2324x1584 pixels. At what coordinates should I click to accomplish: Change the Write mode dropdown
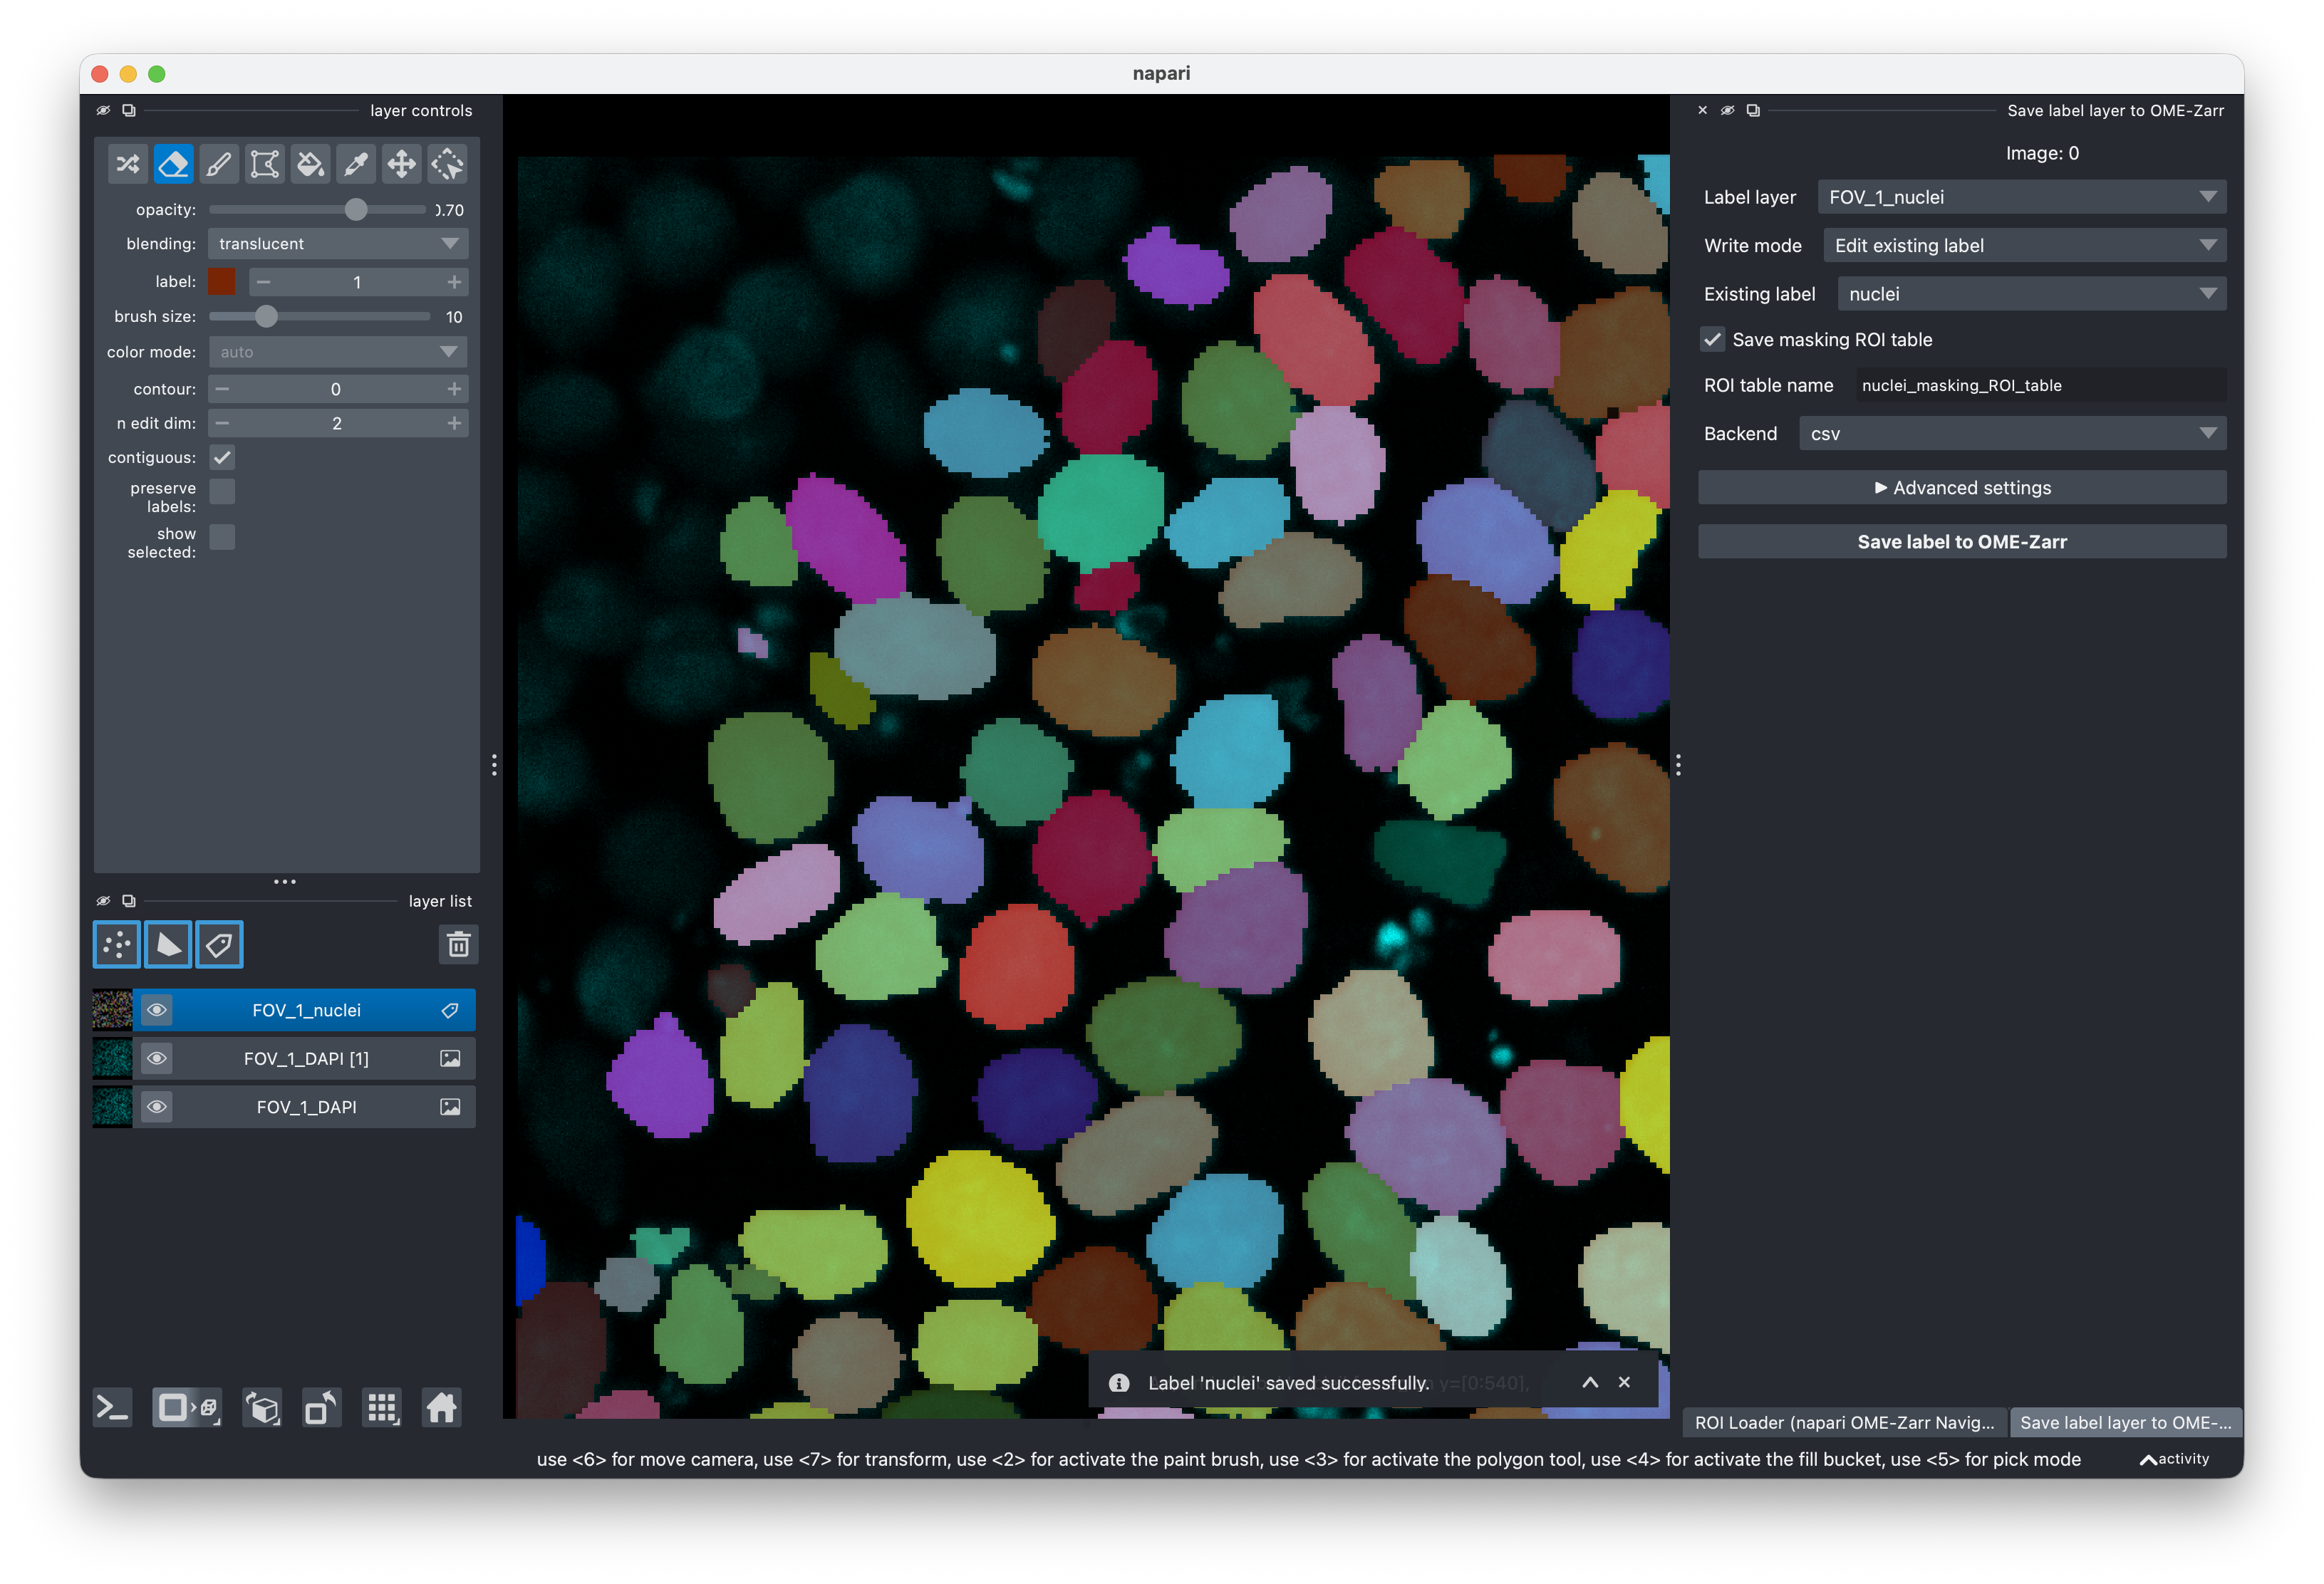2025,245
